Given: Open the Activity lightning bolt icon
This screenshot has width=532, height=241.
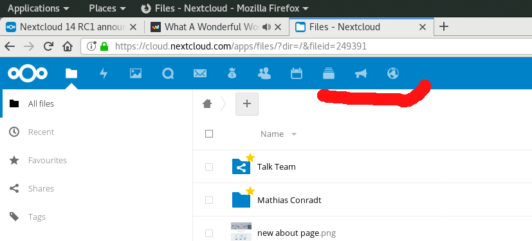Looking at the screenshot, I should [x=104, y=73].
